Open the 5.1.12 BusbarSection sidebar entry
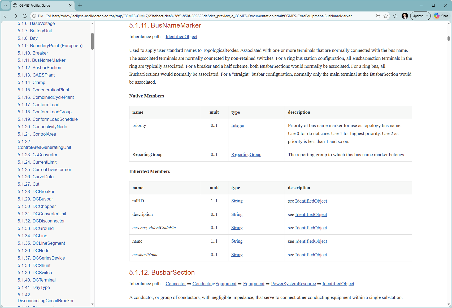 tap(40, 68)
